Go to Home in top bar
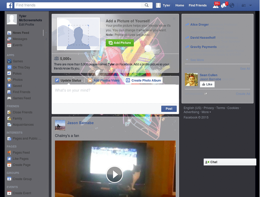This screenshot has height=197, width=263. click(x=180, y=5)
